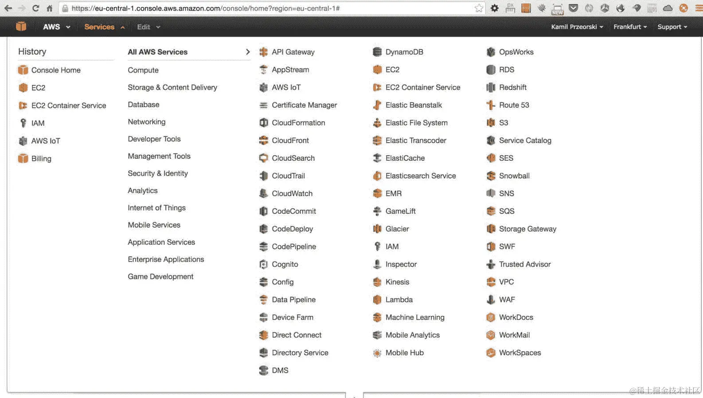Screen dimensions: 703x398
Task: Open the DMS service link
Action: click(274, 371)
